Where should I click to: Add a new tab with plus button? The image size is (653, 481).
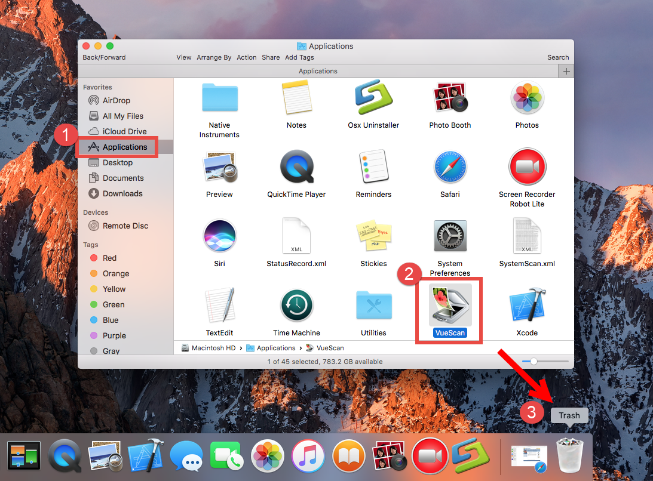[x=566, y=71]
